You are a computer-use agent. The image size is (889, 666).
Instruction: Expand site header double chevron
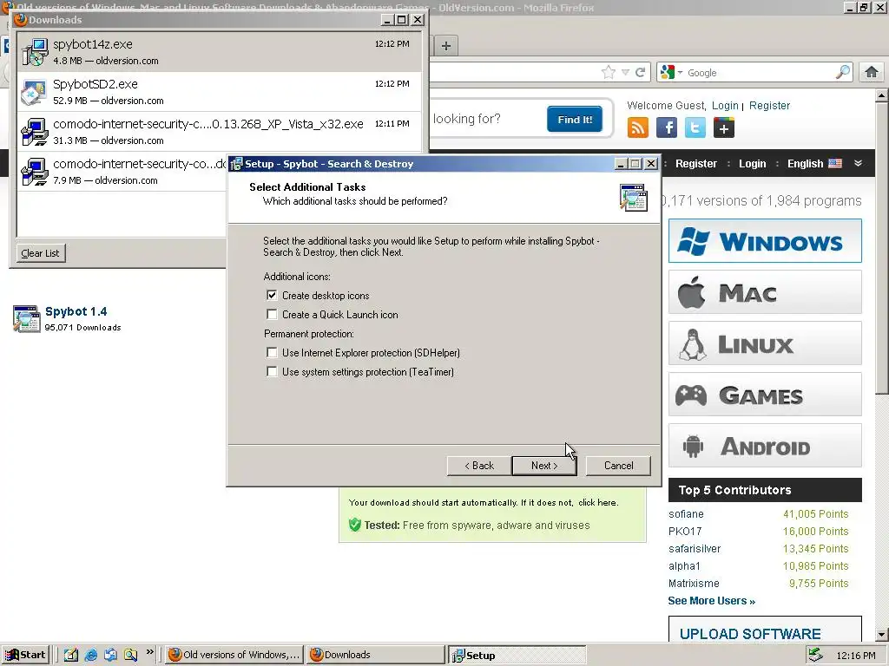[x=858, y=163]
